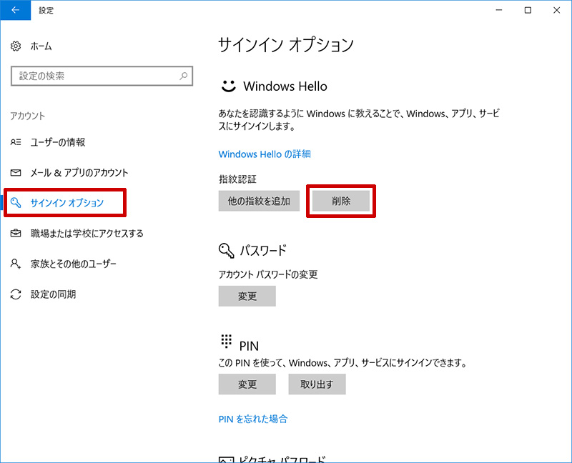Image resolution: width=572 pixels, height=463 pixels.
Task: Open メール & アプリのアカウント
Action: [x=79, y=172]
